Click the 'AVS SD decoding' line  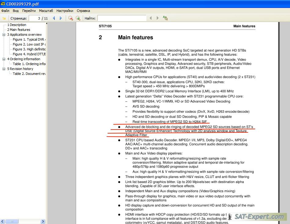[146, 107]
